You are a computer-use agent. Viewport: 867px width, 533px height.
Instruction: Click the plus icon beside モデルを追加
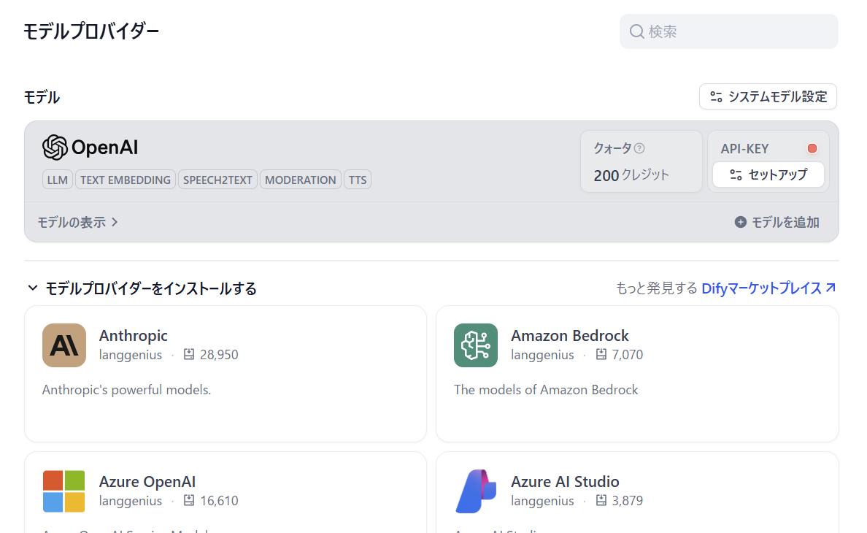coord(740,222)
